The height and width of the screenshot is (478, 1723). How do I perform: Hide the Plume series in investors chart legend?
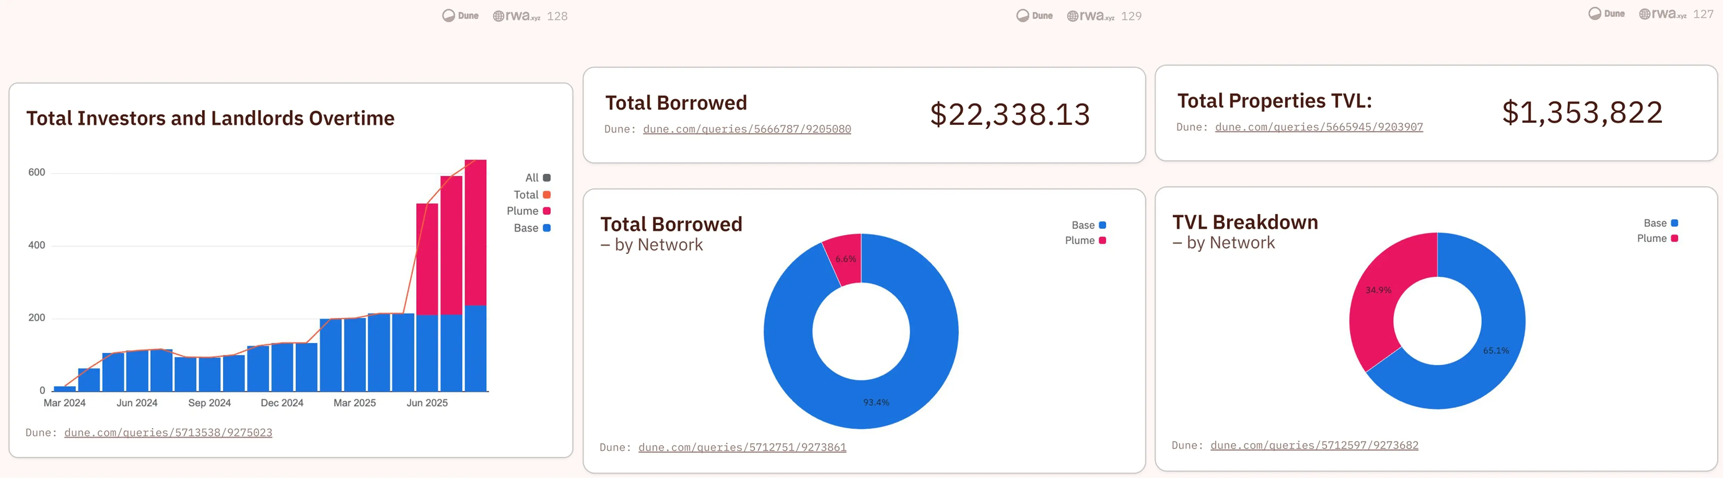(x=528, y=211)
